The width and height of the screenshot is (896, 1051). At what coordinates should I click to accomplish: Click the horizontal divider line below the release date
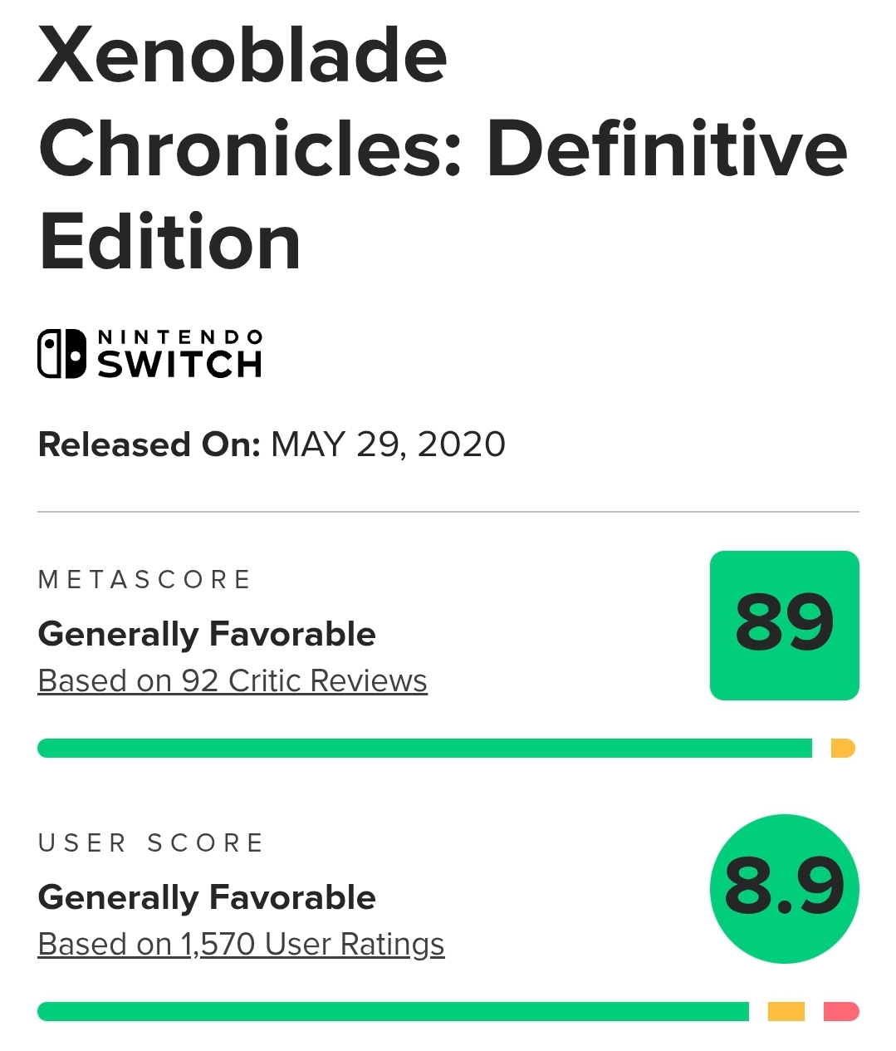tap(448, 512)
